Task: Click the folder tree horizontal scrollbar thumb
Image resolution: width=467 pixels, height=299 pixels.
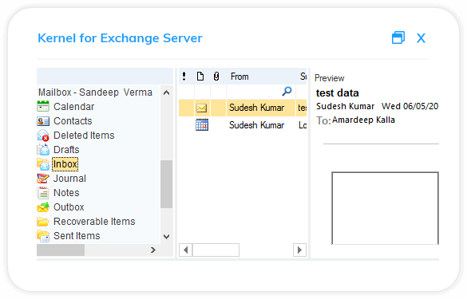Action: click(x=61, y=250)
